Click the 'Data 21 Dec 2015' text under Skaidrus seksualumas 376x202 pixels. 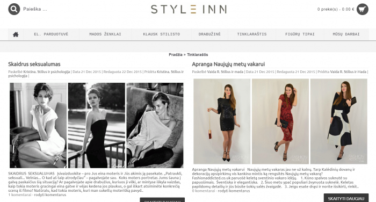87,72
